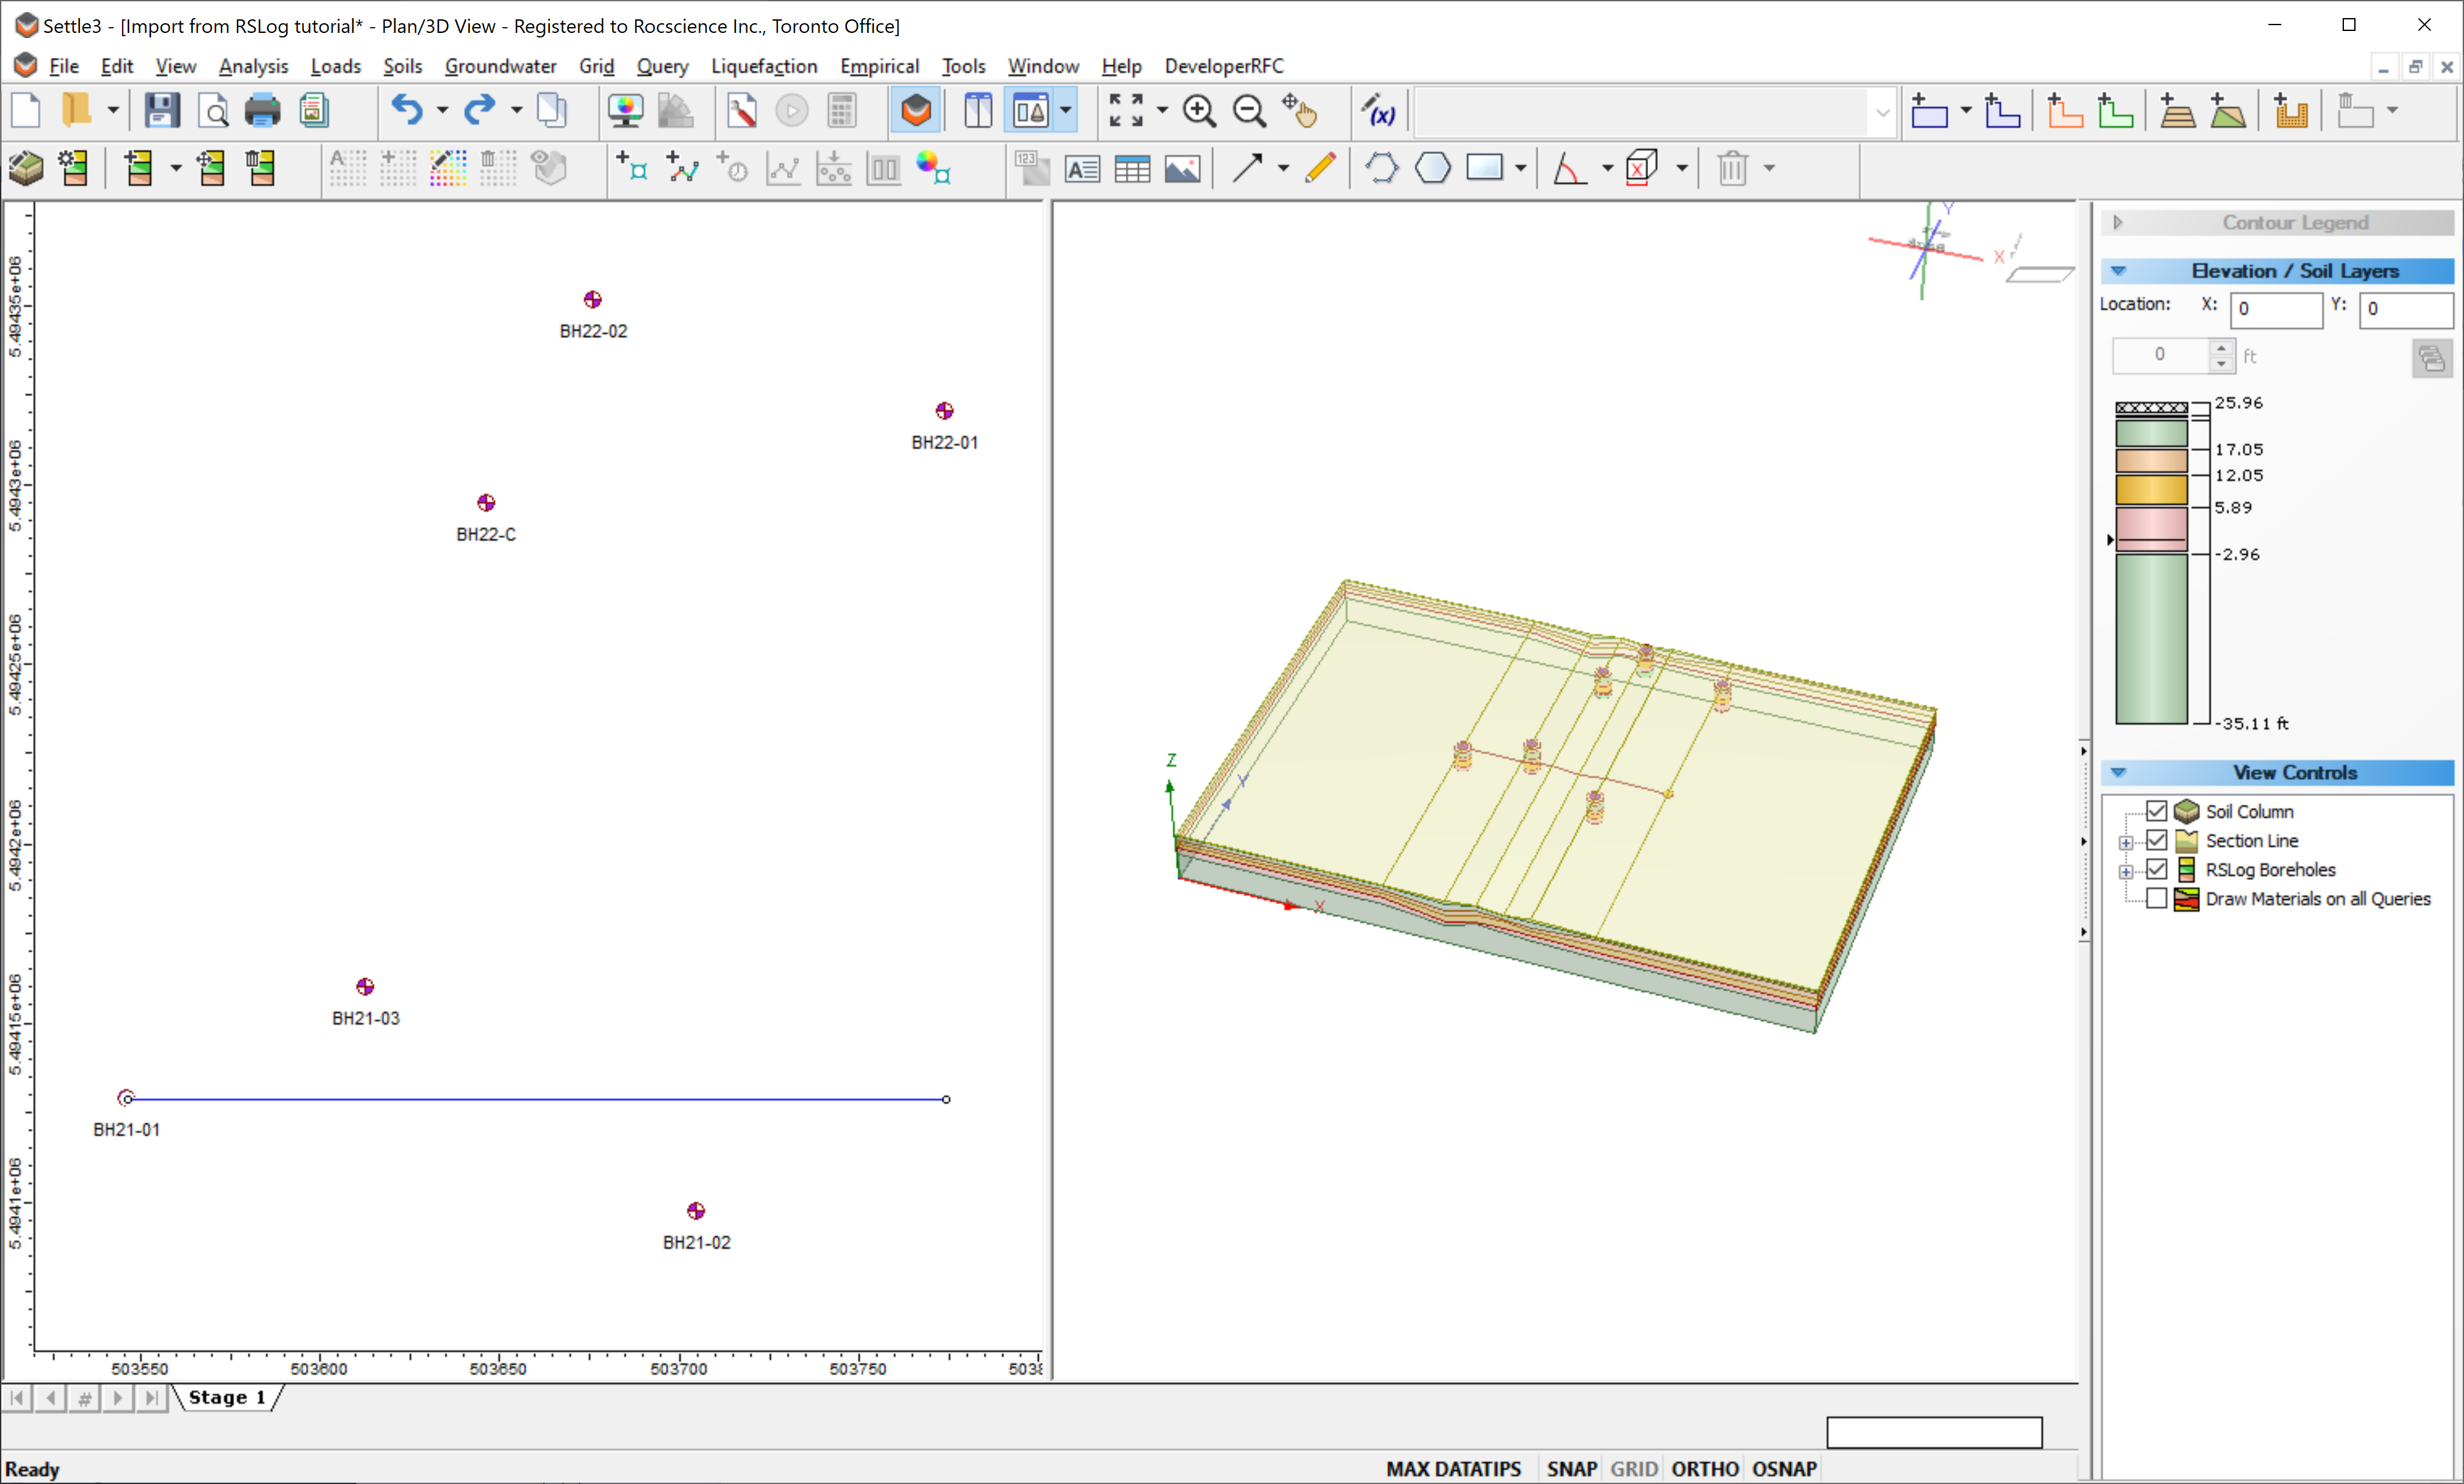Click the Redo arrow icon
Screen dimensions: 2464x1484
480,110
